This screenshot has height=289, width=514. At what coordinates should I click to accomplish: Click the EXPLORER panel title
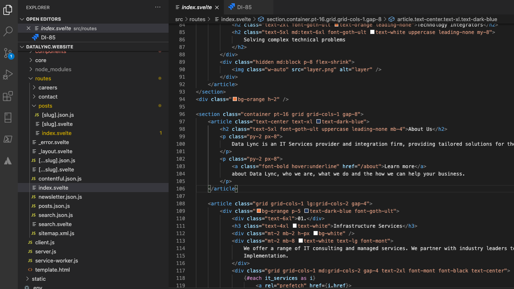click(x=38, y=7)
